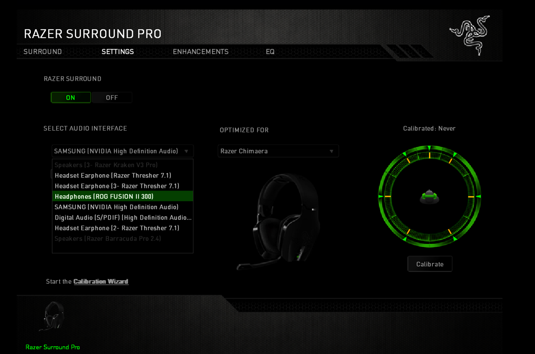Open the audio interface dropdown arrow
Viewport: 535px width, 354px height.
[x=187, y=151]
